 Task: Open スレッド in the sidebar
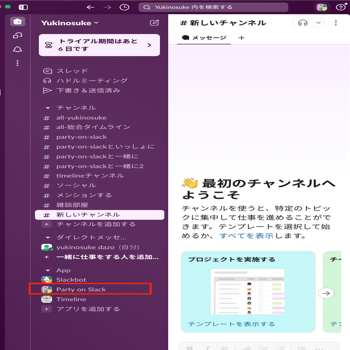(100, 71)
